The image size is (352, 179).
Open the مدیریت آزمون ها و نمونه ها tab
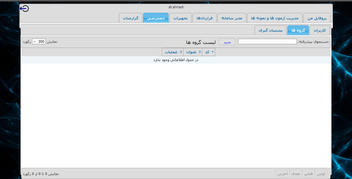point(275,18)
